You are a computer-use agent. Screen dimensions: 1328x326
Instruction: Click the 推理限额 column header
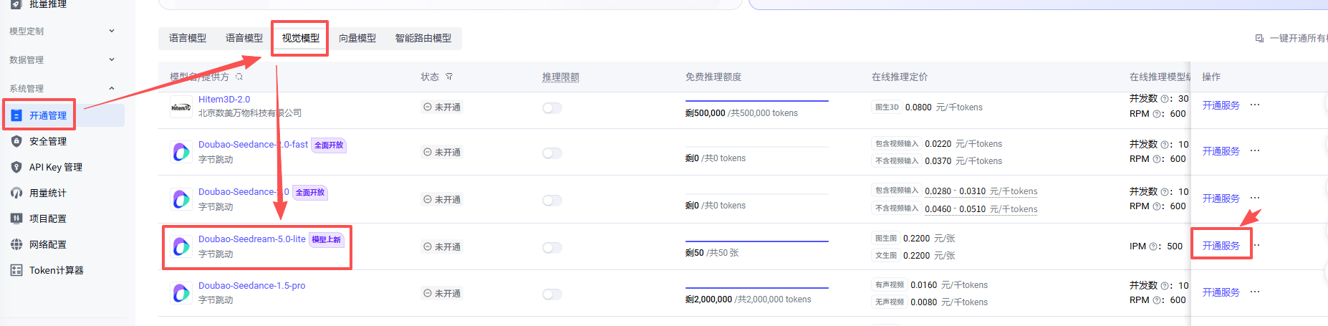[x=561, y=77]
